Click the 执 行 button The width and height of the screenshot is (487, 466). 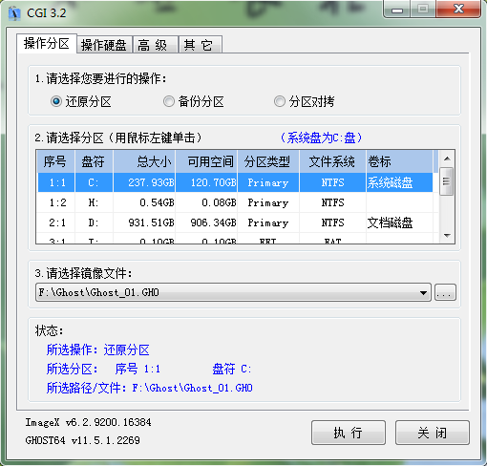349,433
